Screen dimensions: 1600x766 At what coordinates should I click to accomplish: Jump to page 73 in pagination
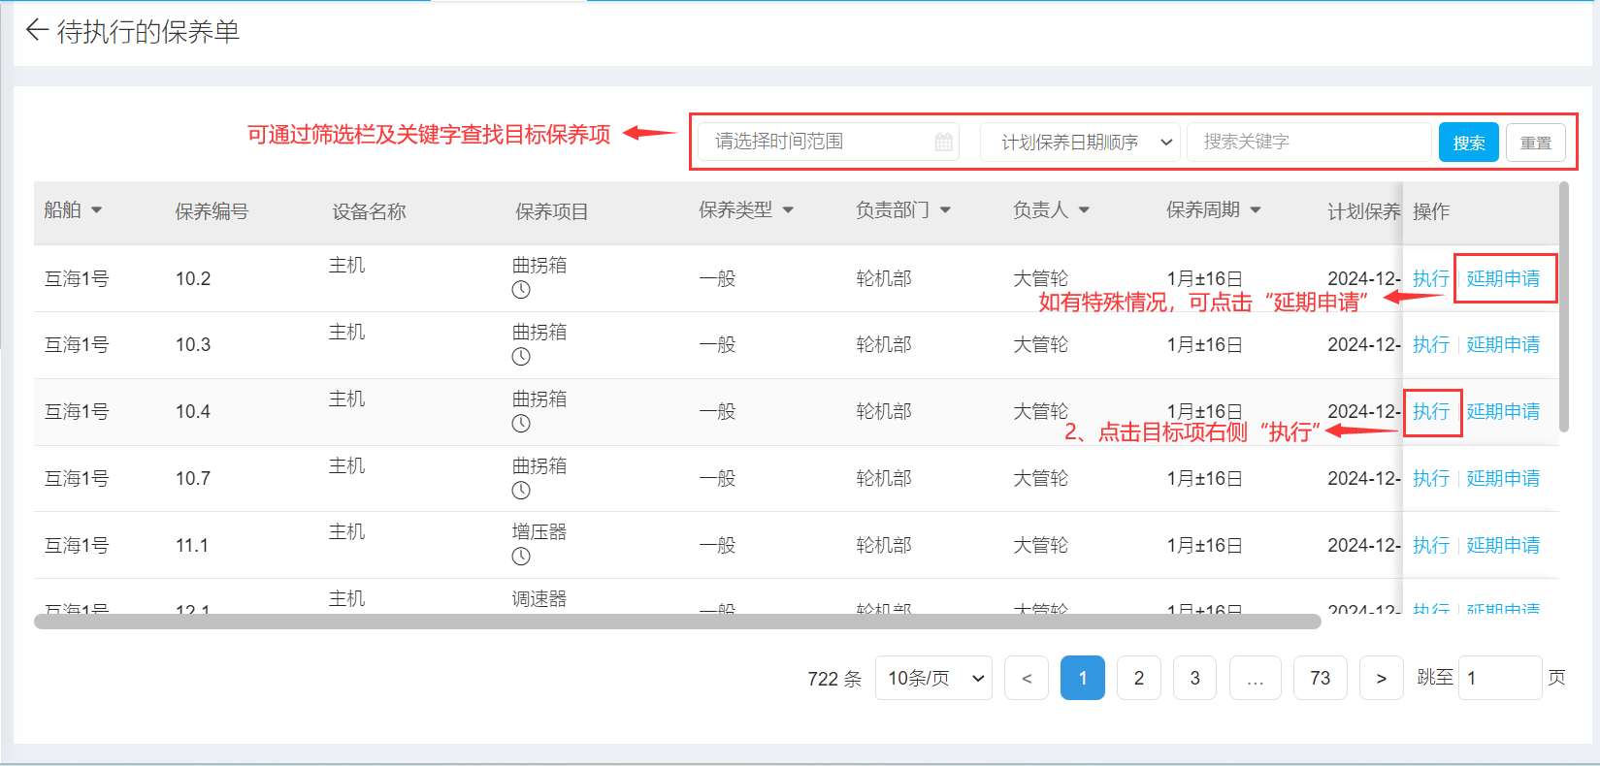(1321, 678)
